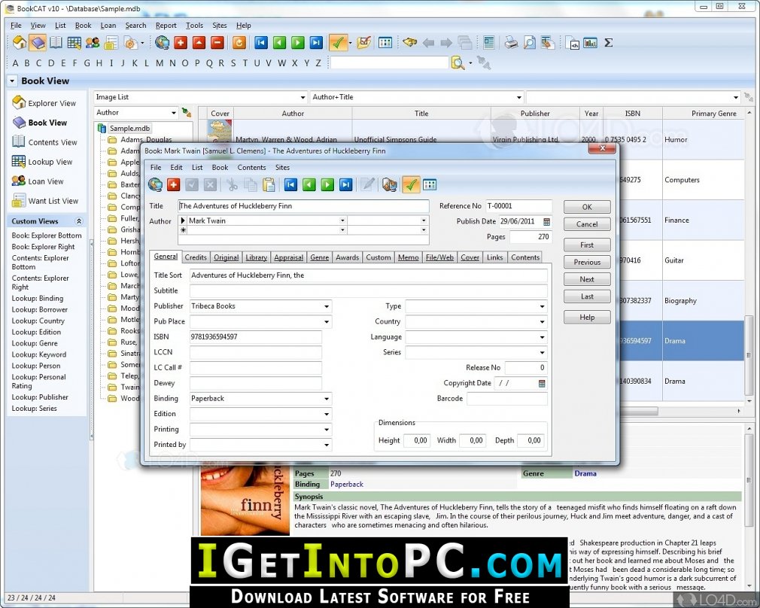760x608 pixels.
Task: Open the Image List dropdown
Action: (302, 98)
